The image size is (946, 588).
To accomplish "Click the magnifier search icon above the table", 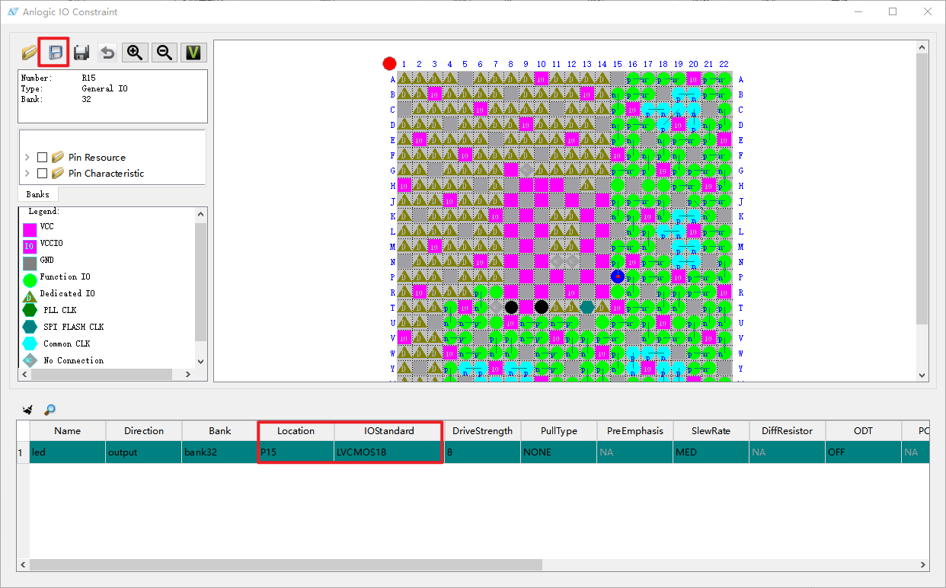I will 50,410.
